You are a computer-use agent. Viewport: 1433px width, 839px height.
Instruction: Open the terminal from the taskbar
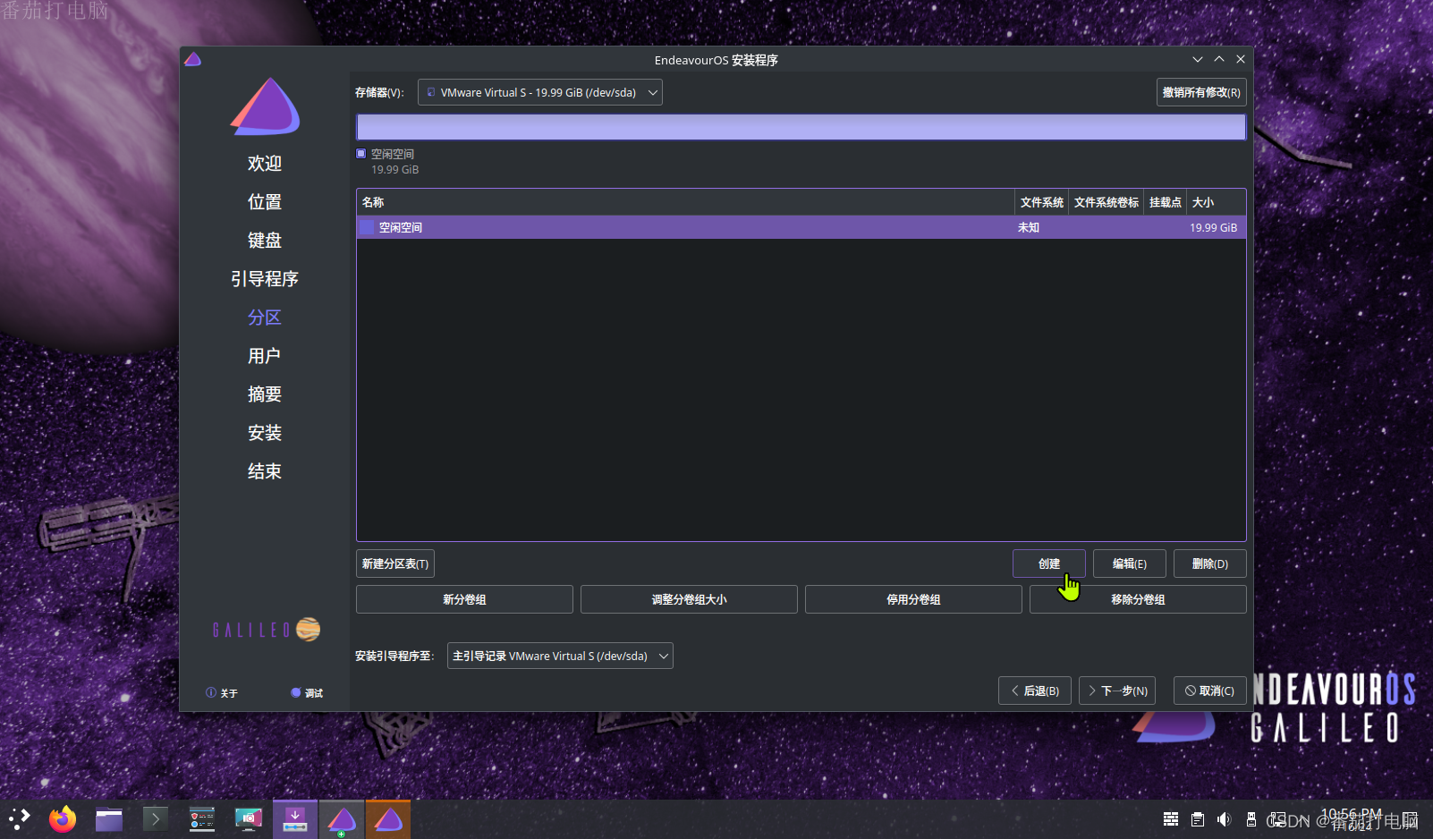[156, 818]
